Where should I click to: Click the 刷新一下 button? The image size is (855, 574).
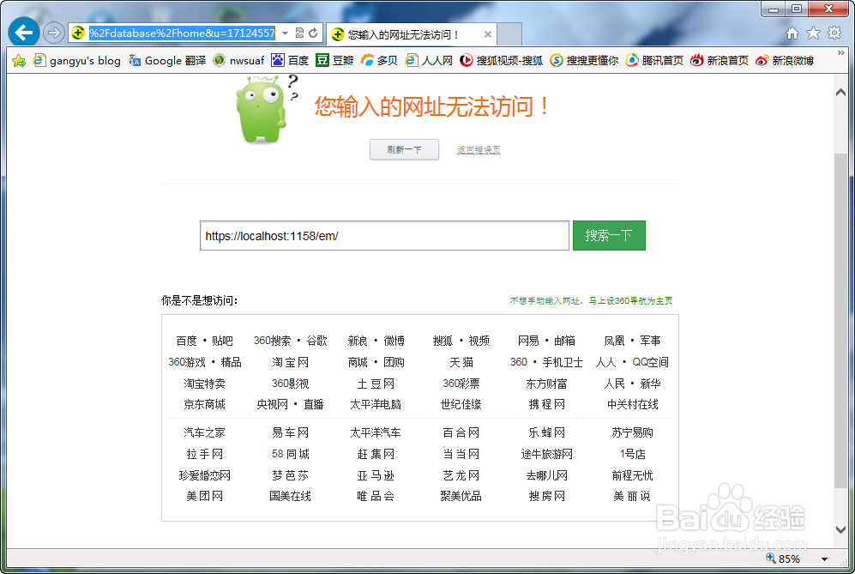[404, 149]
